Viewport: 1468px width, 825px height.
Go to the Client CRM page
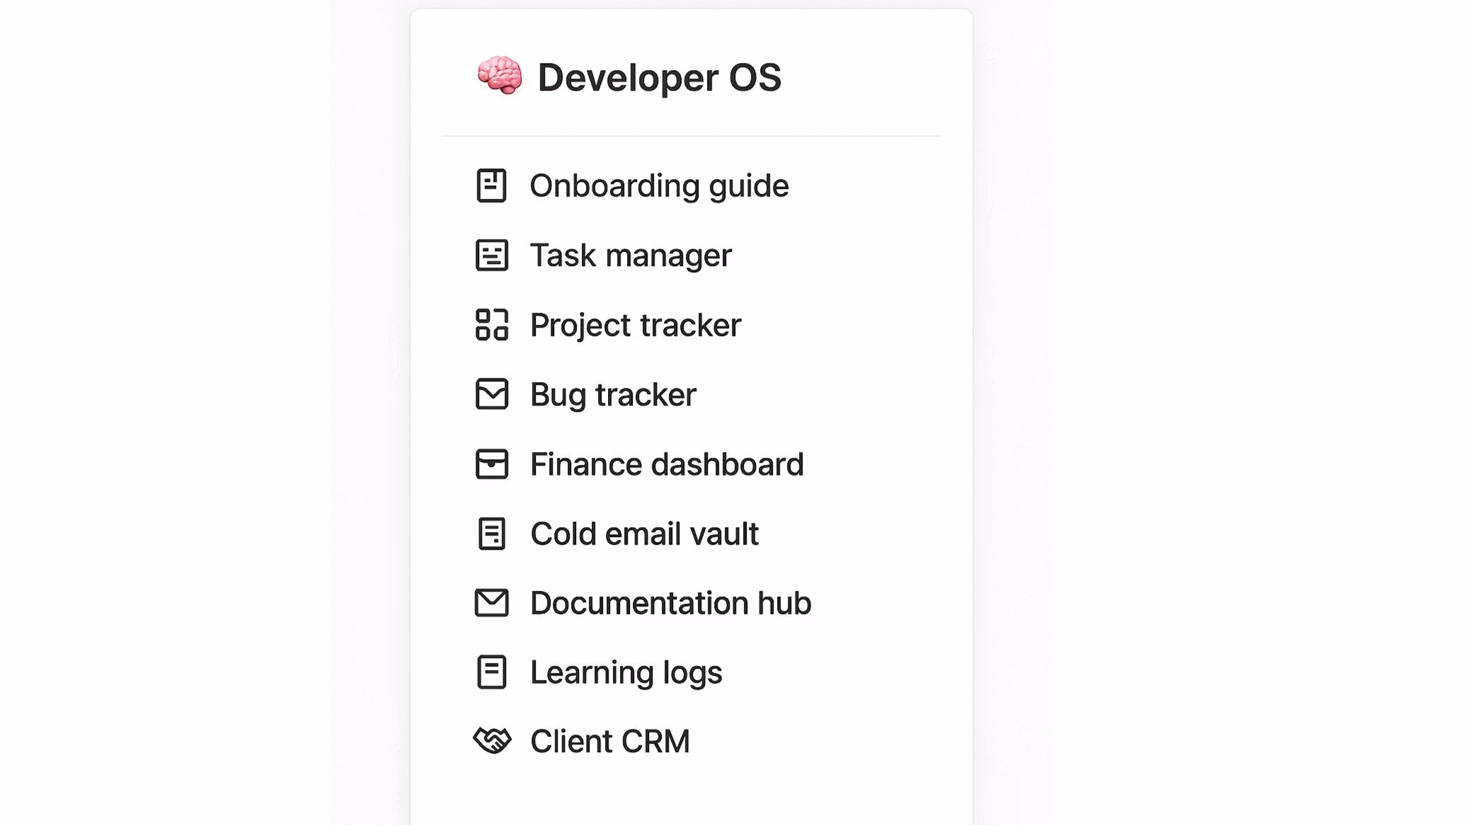click(x=609, y=742)
